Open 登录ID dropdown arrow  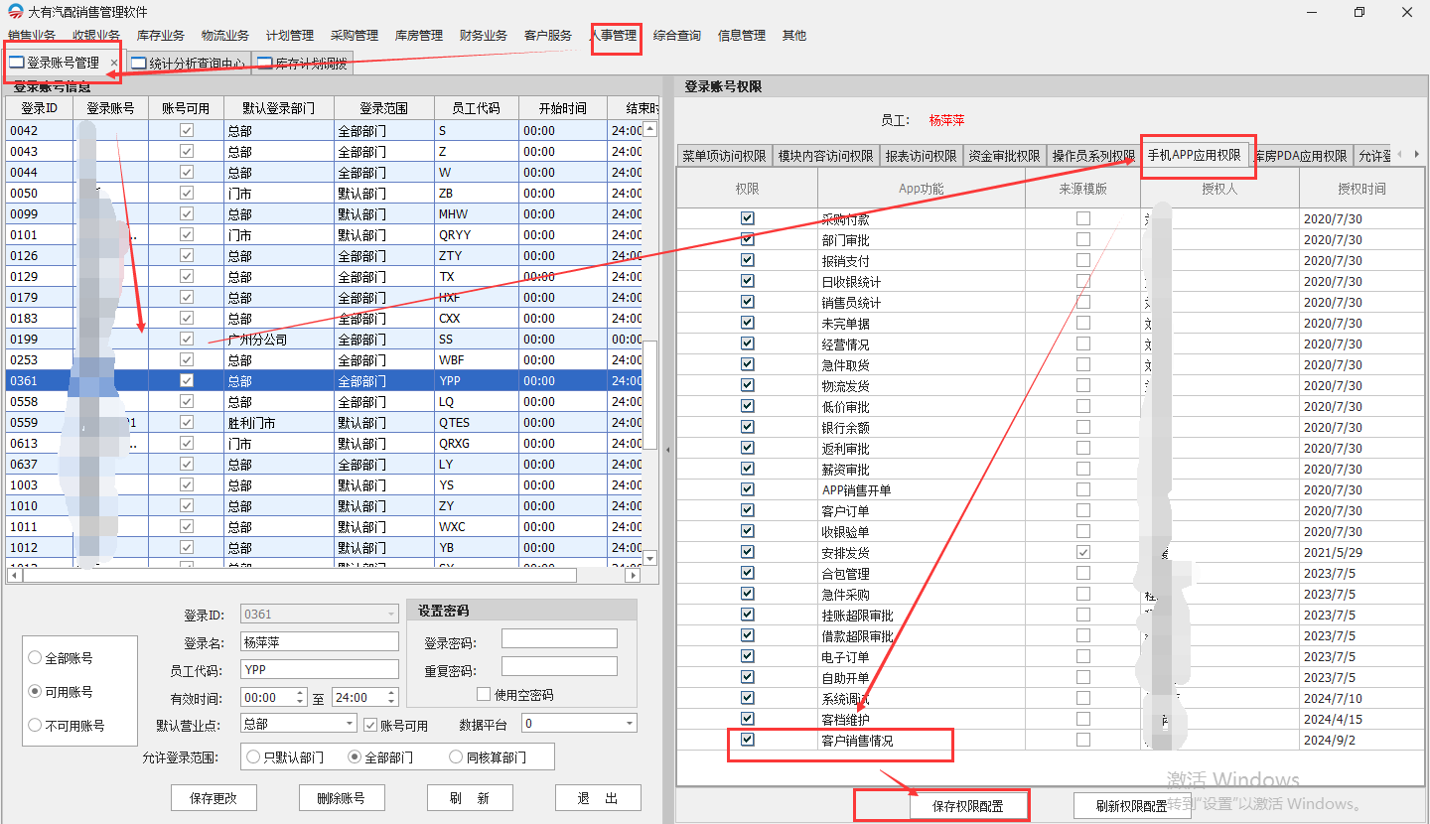point(390,615)
